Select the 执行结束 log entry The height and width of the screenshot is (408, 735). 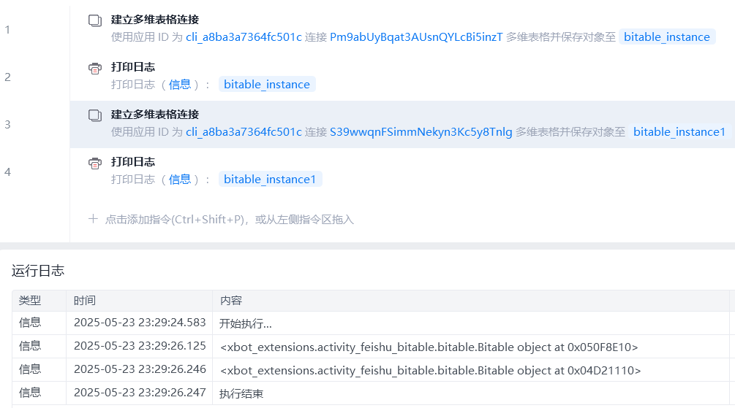(x=241, y=393)
